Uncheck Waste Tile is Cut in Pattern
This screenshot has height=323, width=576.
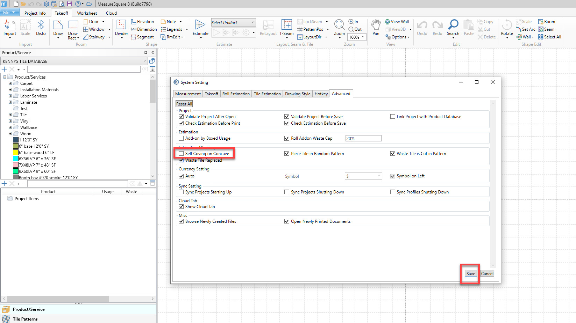393,154
